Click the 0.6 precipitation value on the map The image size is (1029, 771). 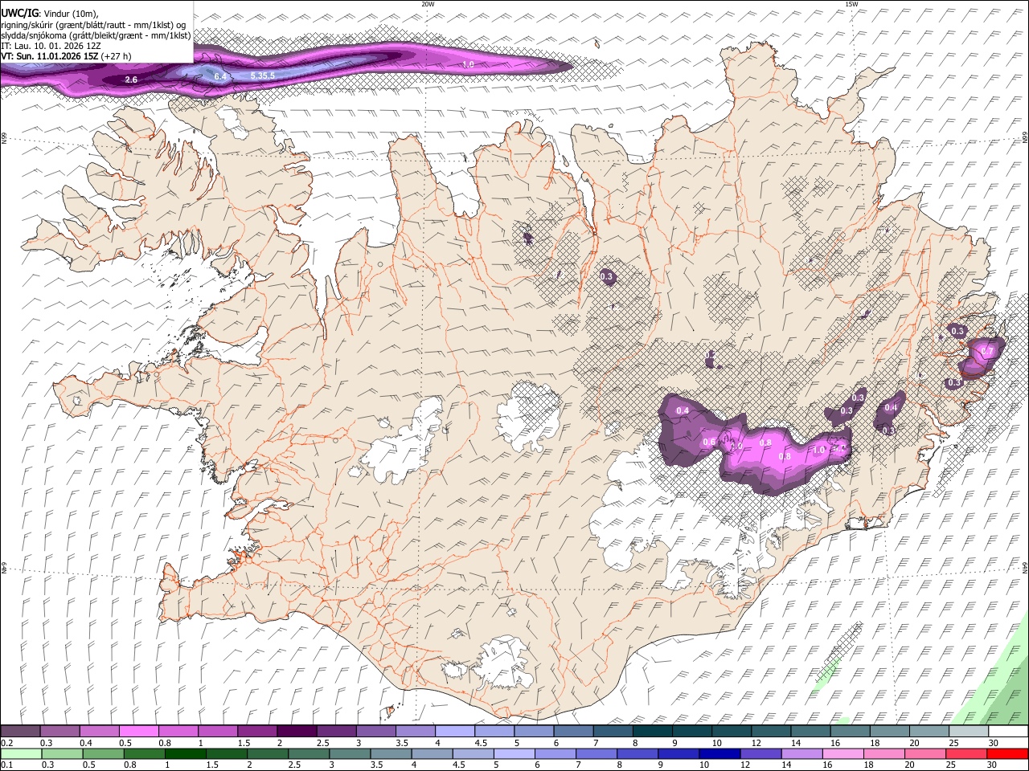709,443
